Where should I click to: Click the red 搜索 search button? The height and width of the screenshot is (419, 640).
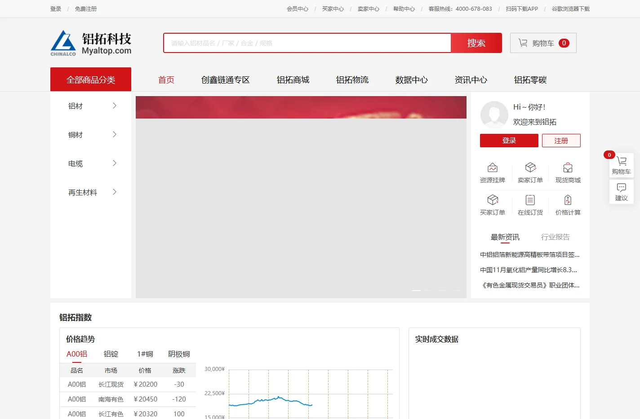(476, 43)
